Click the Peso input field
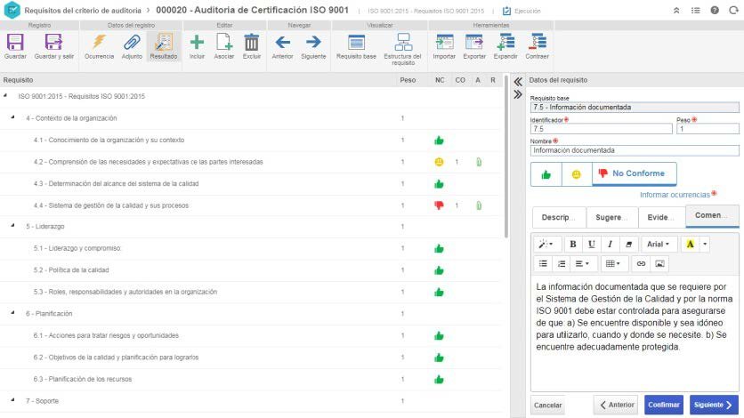744x418 pixels. [x=708, y=129]
